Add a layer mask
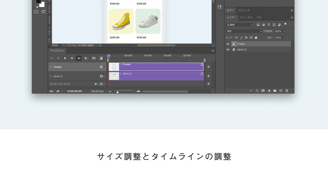328x184 pixels. (x=263, y=91)
